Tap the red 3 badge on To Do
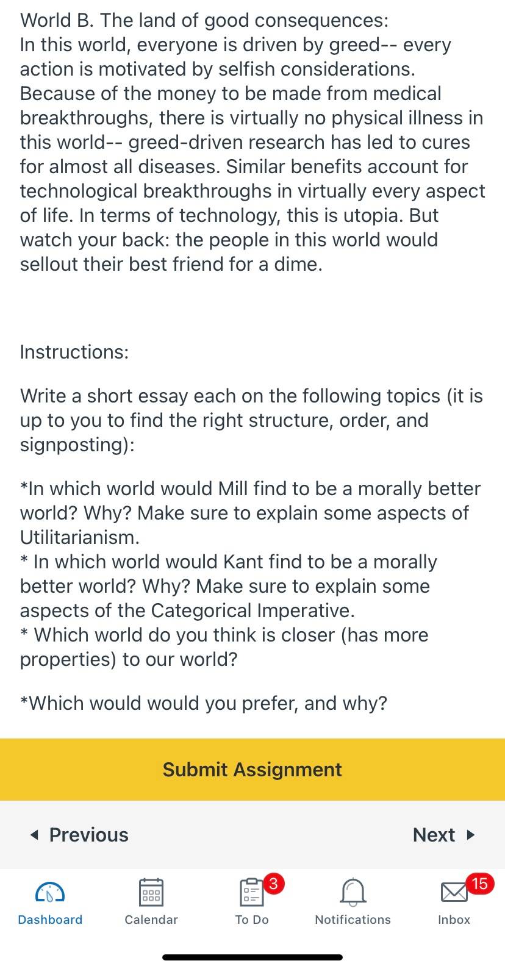The image size is (505, 969). pyautogui.click(x=273, y=883)
